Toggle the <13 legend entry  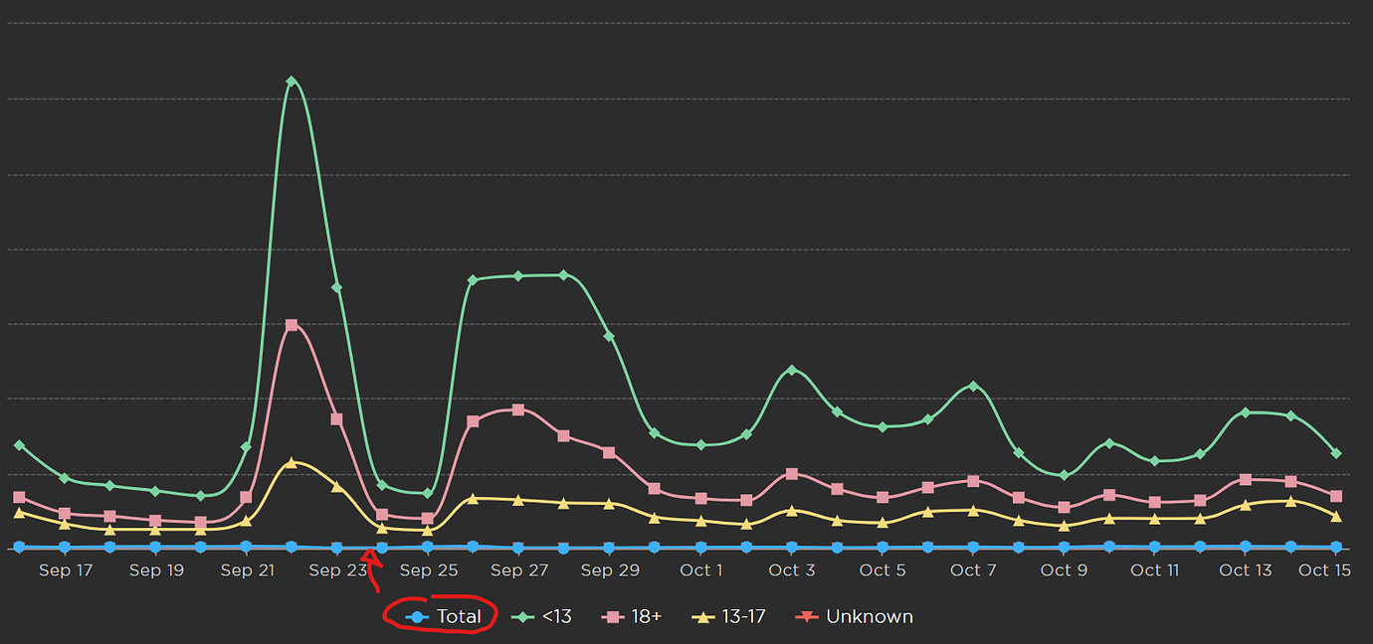pyautogui.click(x=541, y=616)
